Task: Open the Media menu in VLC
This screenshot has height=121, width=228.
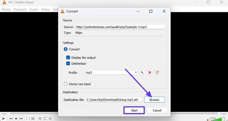Action: click(x=6, y=9)
